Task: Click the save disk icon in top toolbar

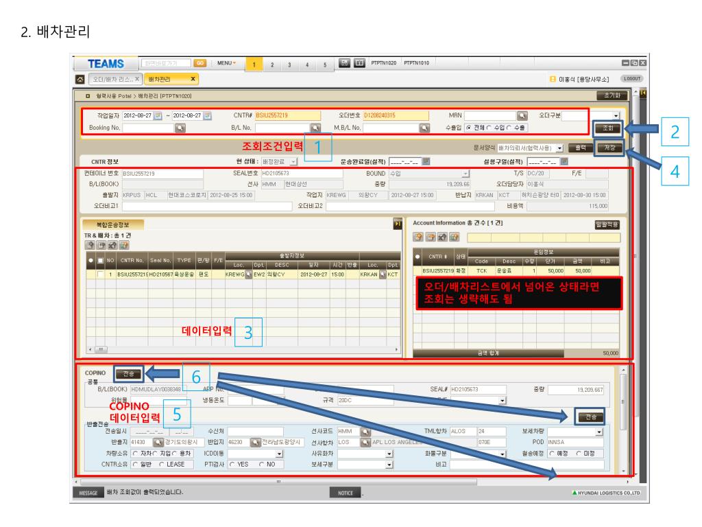Action: tap(344, 62)
